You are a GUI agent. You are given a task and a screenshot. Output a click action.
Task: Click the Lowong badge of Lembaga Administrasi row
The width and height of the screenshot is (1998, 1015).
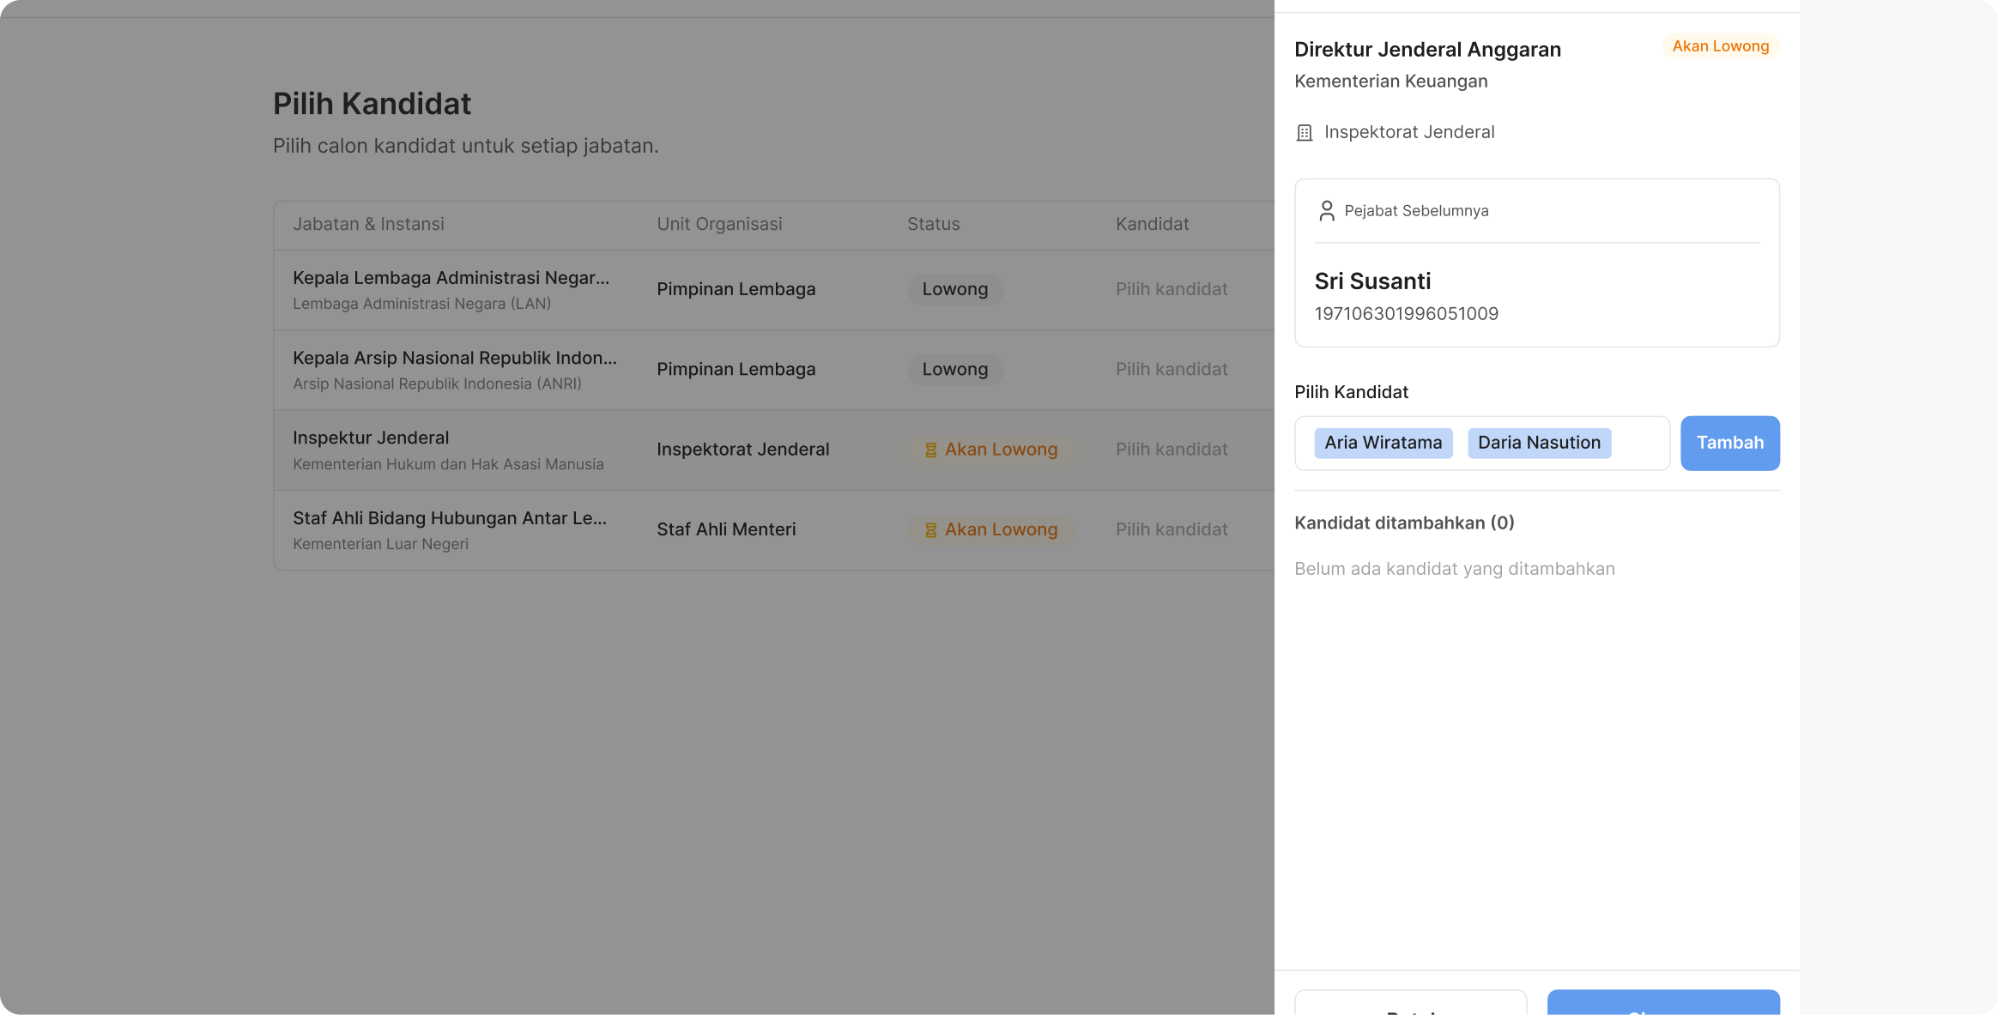click(x=954, y=289)
